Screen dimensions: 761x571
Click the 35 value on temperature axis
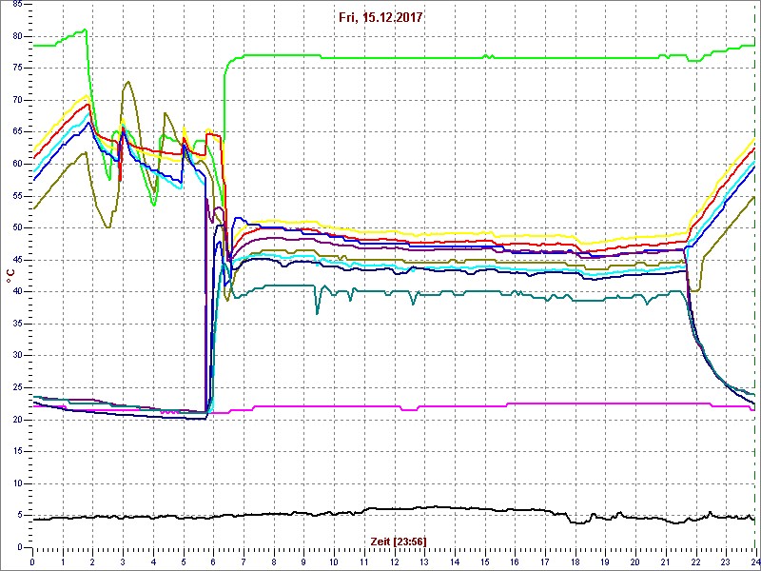tap(17, 324)
